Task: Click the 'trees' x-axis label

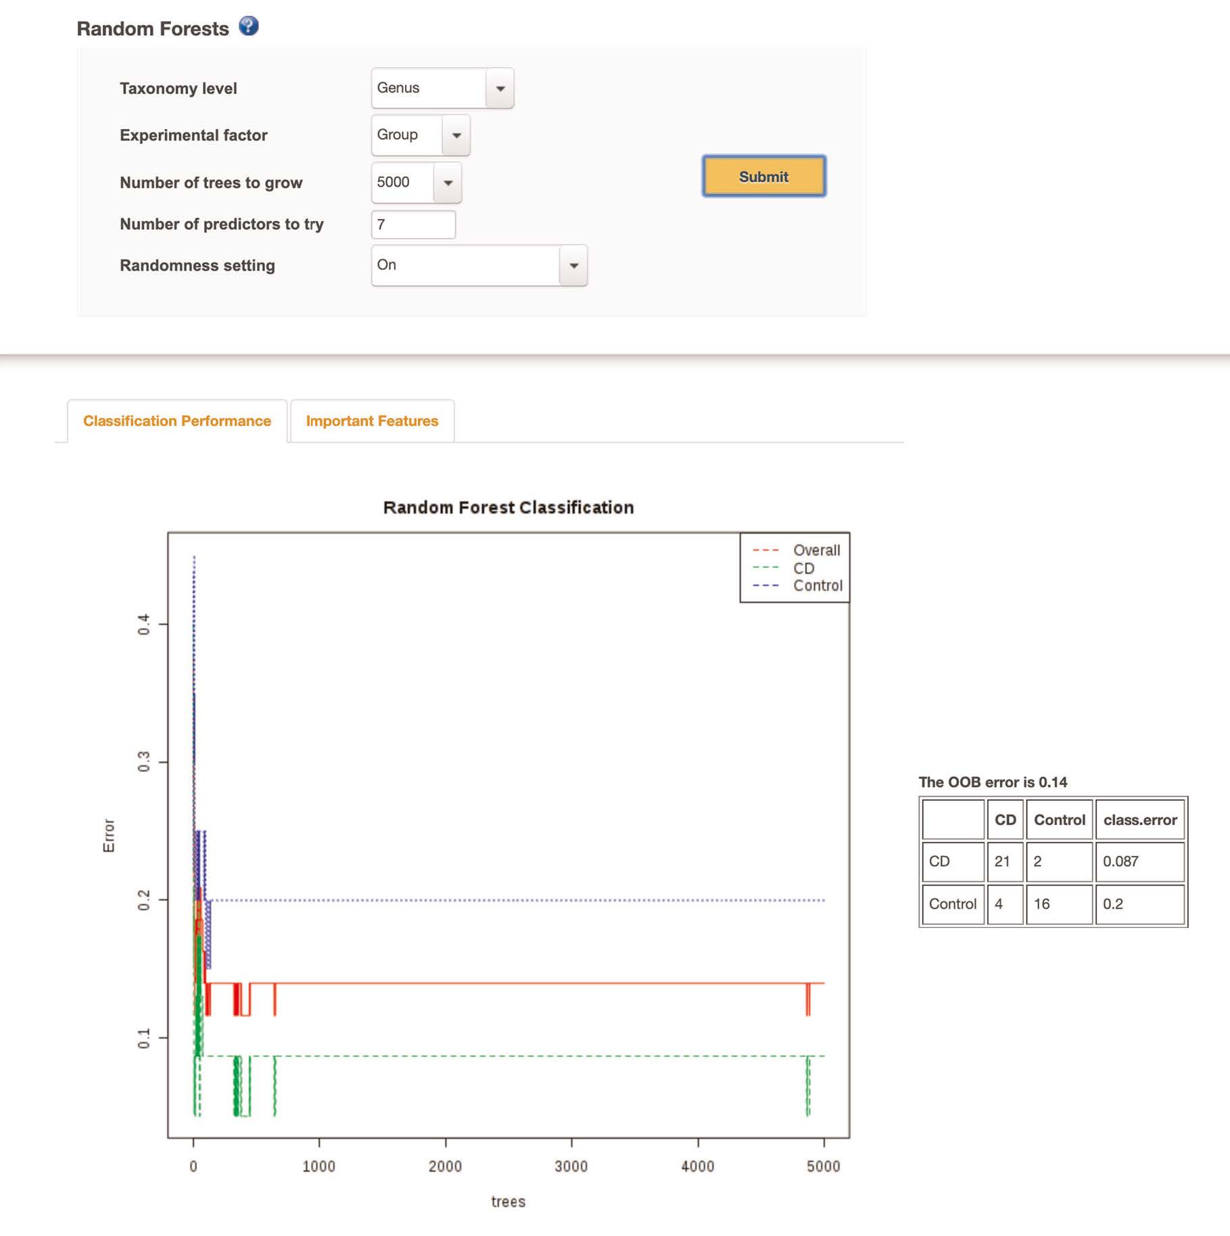Action: (508, 1202)
